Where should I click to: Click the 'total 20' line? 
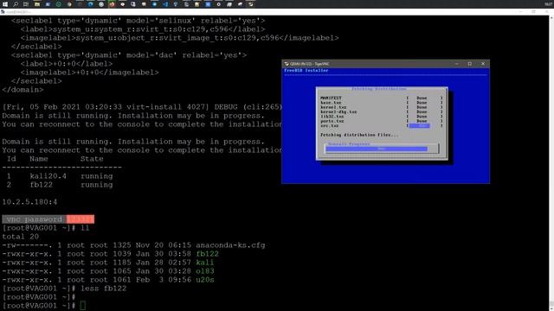click(x=21, y=237)
